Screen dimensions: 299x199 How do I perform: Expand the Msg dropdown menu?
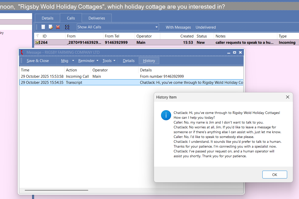(x=73, y=61)
